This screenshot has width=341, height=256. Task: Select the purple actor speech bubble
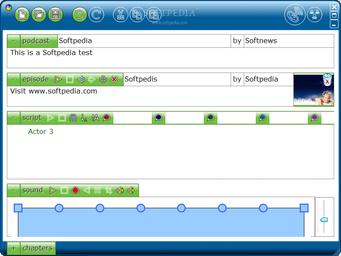pyautogui.click(x=315, y=118)
